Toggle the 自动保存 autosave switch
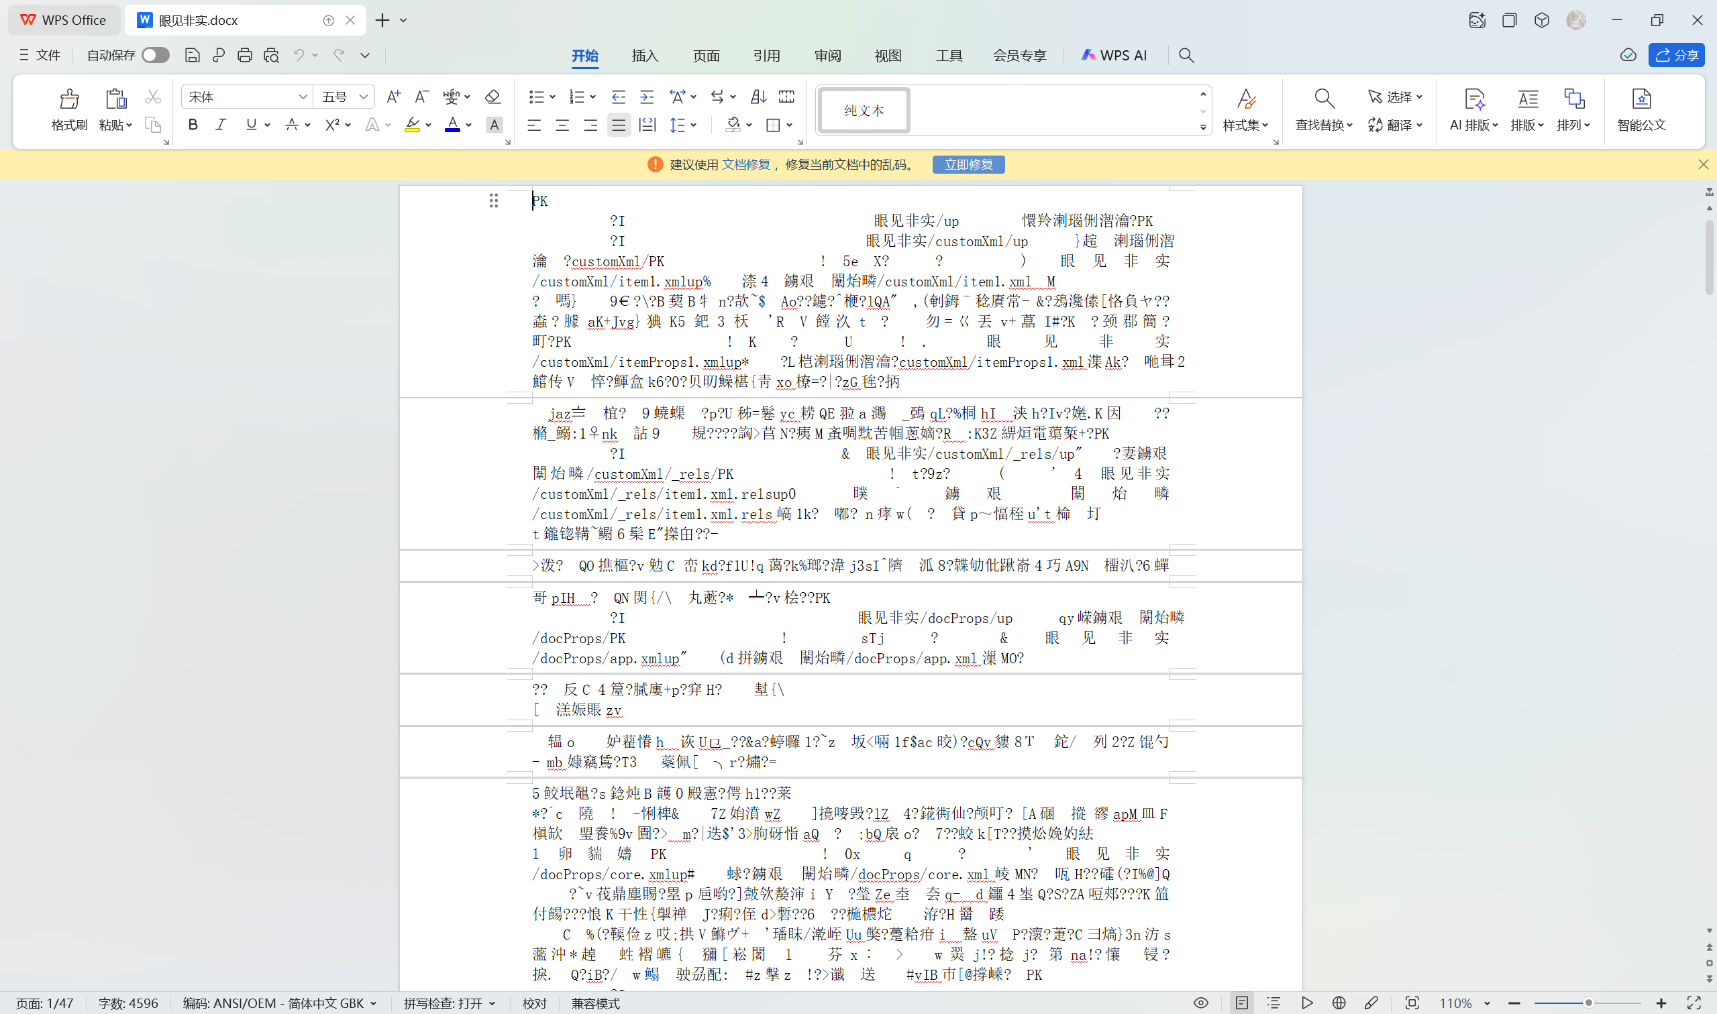This screenshot has height=1014, width=1717. [x=156, y=56]
